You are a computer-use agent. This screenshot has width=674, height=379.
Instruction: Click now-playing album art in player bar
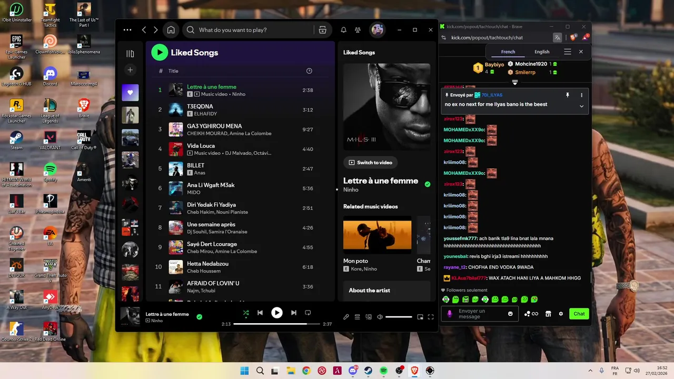[130, 317]
